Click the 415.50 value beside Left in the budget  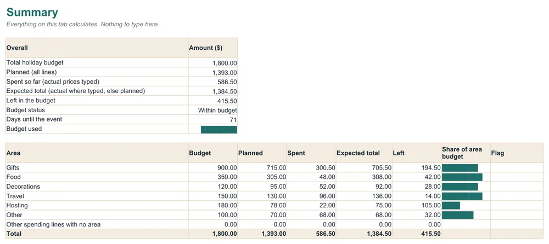(x=227, y=101)
